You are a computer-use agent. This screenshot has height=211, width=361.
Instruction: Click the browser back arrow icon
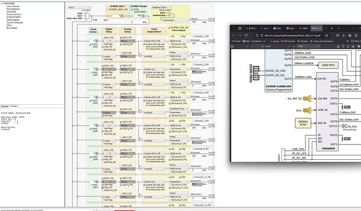[234, 36]
